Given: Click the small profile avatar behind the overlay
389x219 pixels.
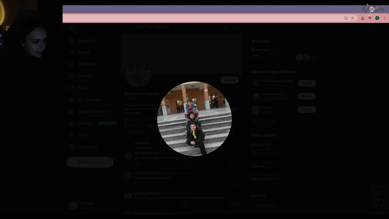Looking at the screenshot, I should click(x=139, y=73).
